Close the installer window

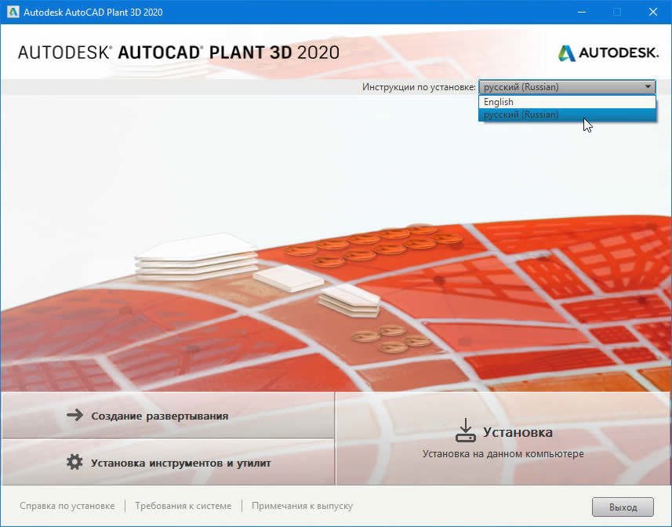point(652,12)
